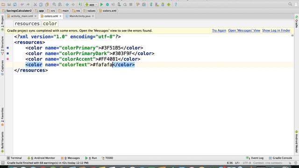
Task: Select SavingsCalculator2 in breadcrumb bar
Action: click(x=17, y=11)
